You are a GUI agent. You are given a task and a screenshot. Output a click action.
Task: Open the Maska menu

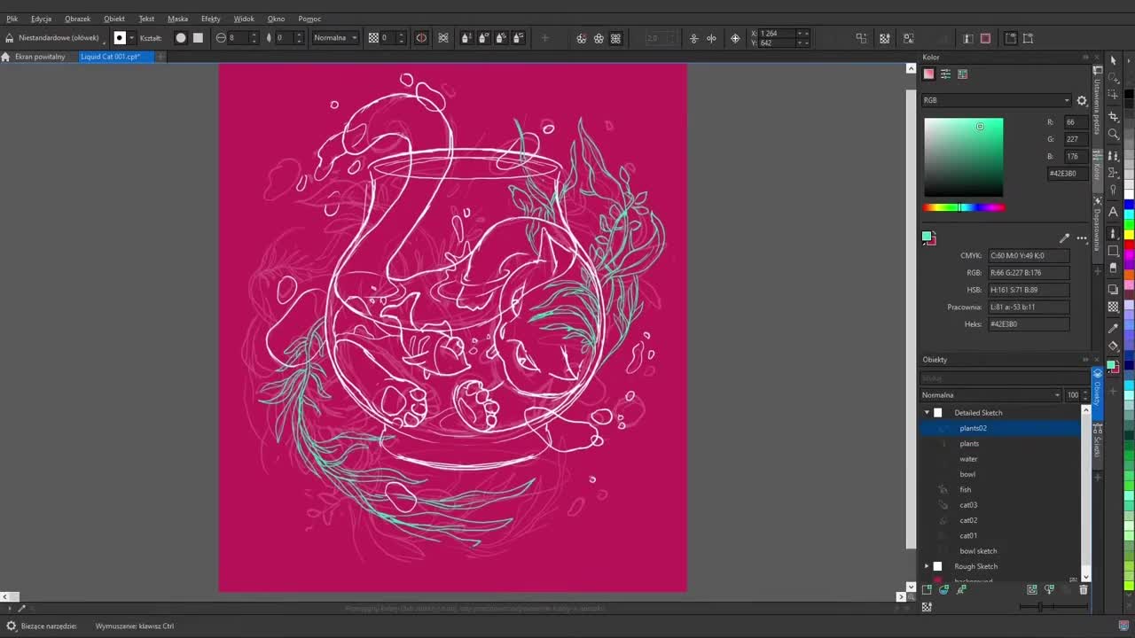[177, 19]
